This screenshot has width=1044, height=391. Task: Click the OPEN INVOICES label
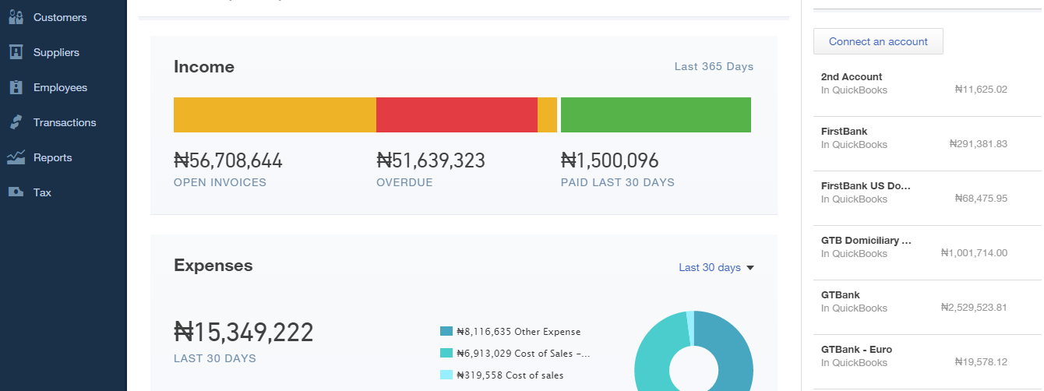pyautogui.click(x=220, y=182)
